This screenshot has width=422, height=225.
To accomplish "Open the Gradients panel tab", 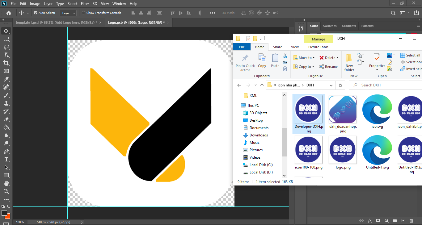I will (349, 26).
